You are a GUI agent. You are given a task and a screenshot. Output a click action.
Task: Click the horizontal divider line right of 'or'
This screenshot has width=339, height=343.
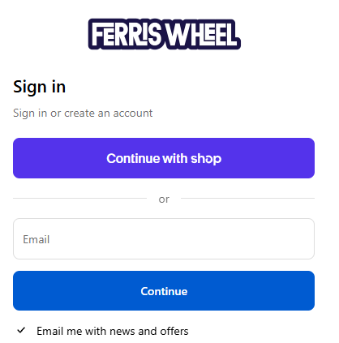247,198
